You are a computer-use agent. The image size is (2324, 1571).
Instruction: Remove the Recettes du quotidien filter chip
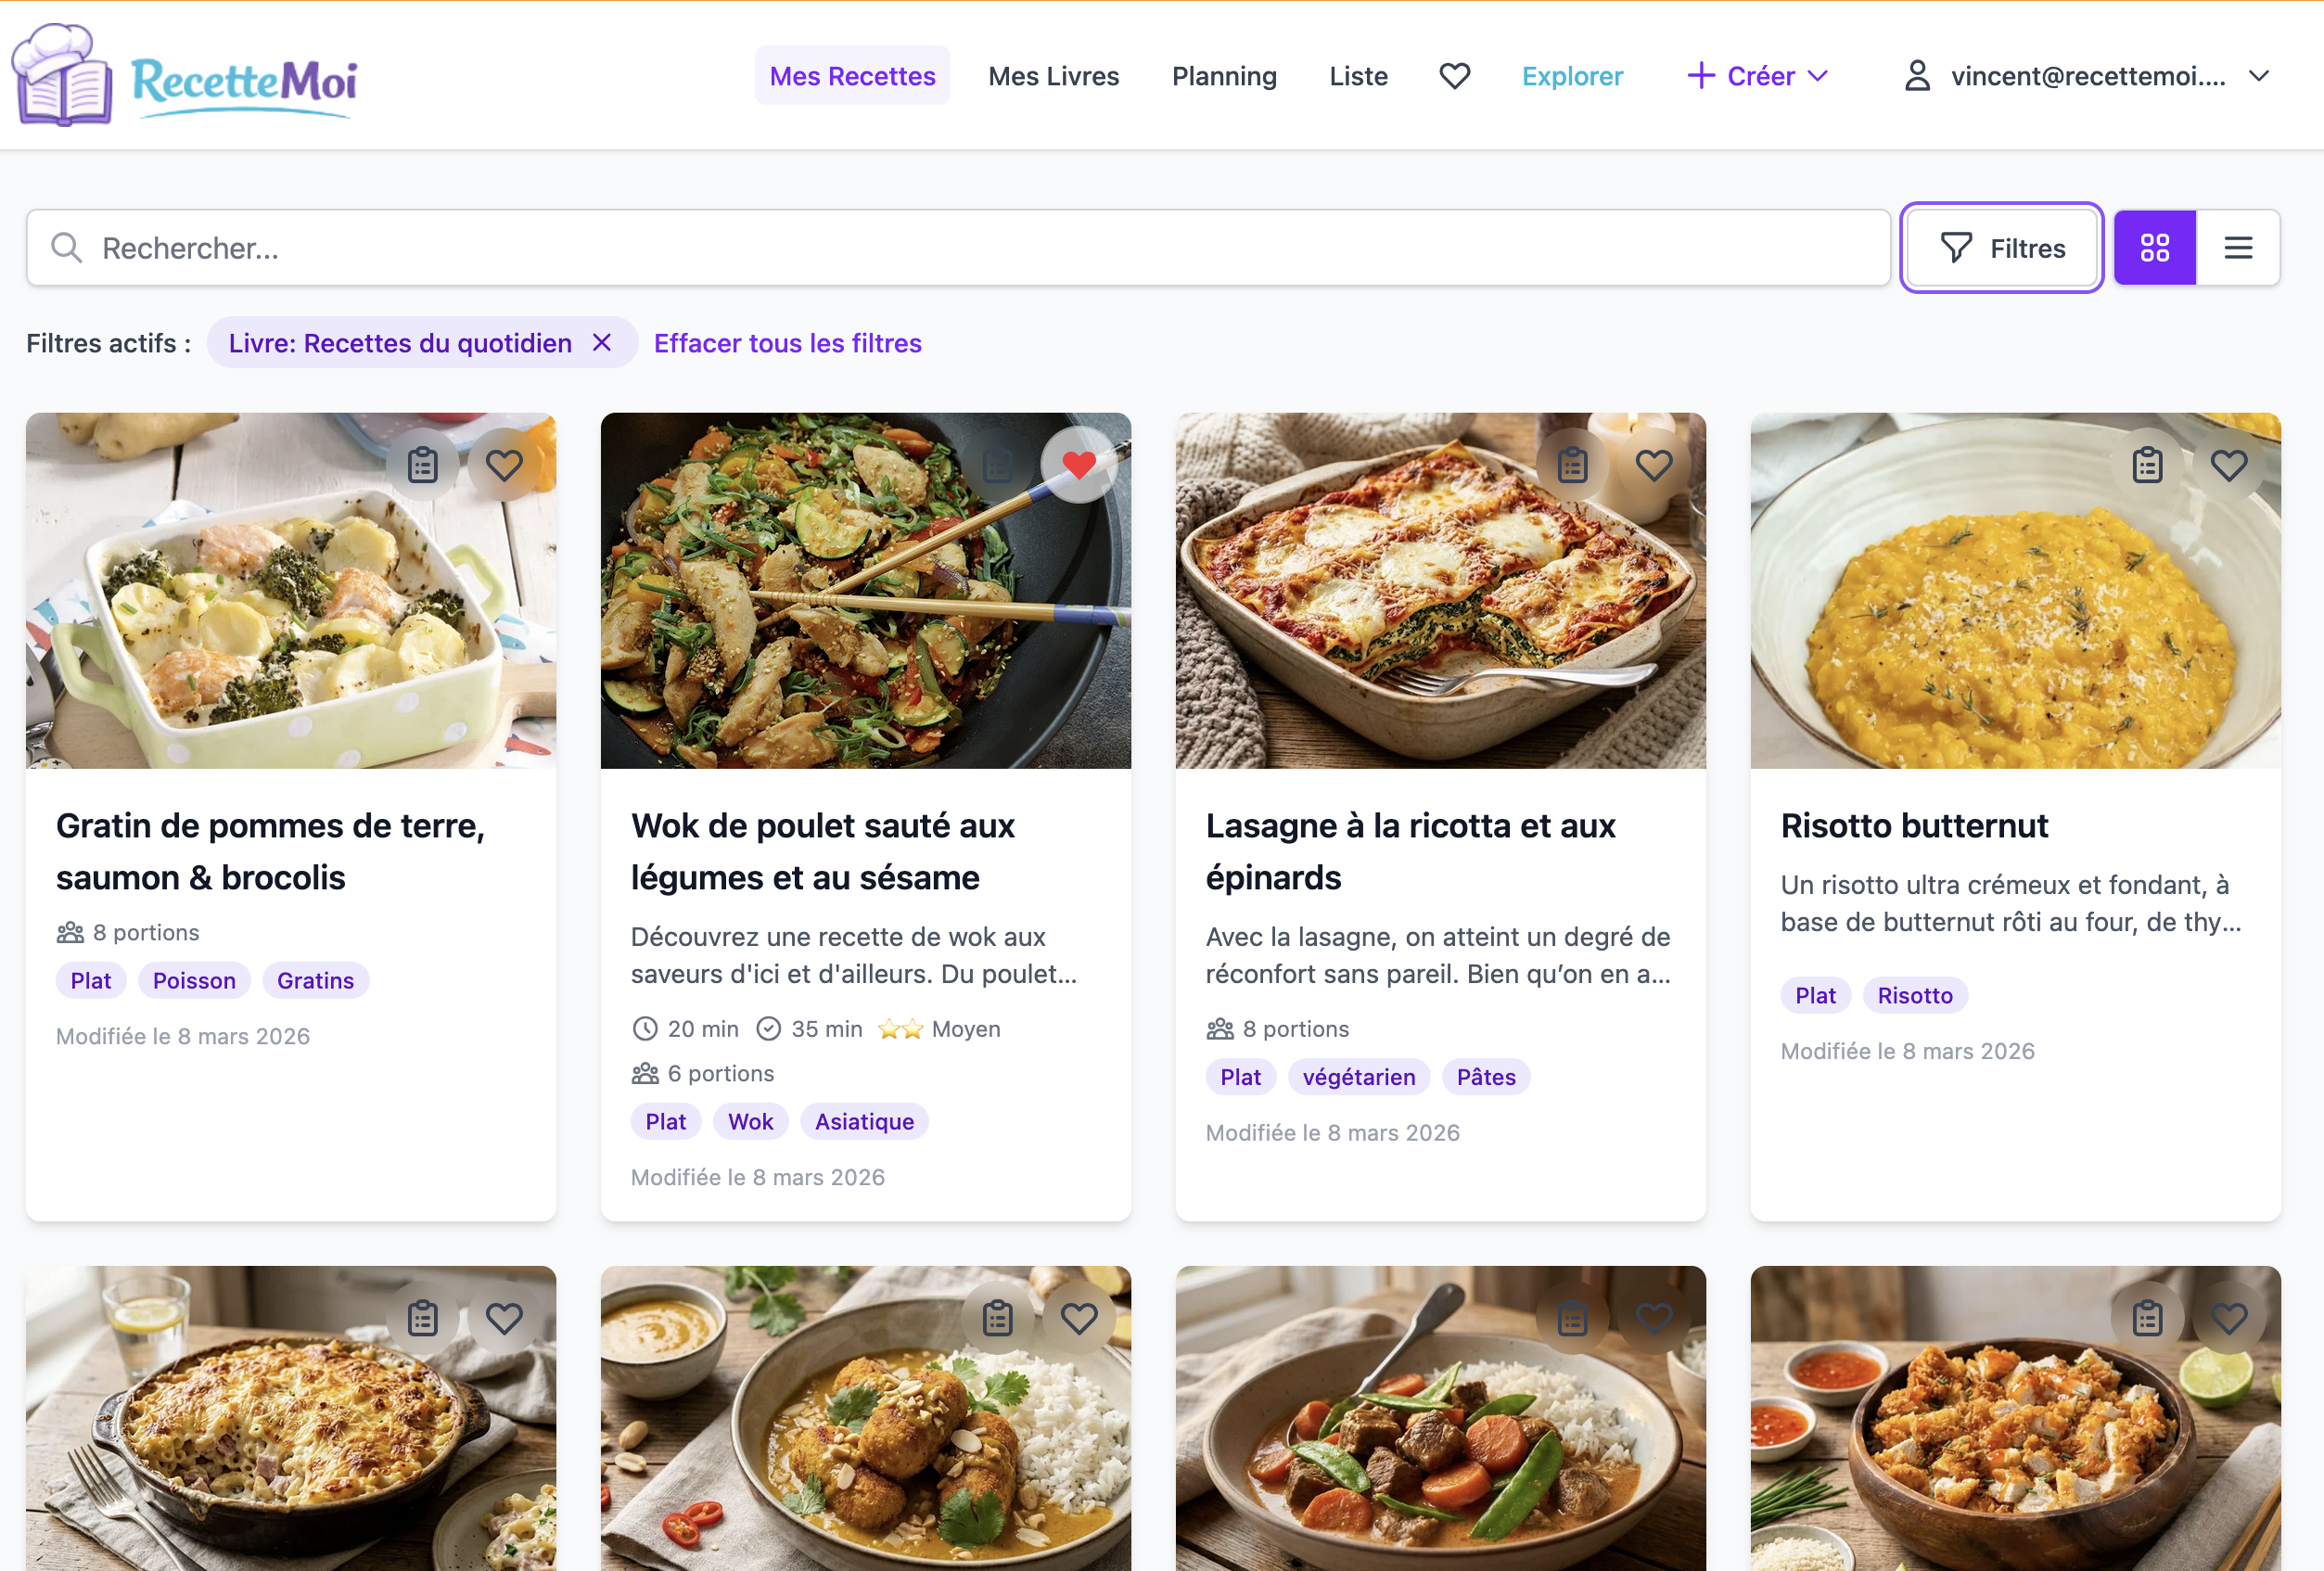603,342
